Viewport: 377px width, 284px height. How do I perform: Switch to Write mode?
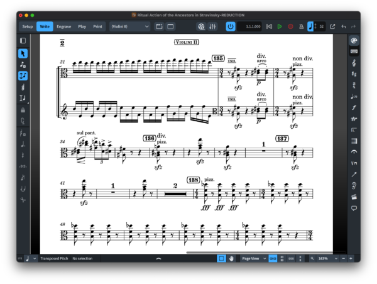pyautogui.click(x=45, y=26)
